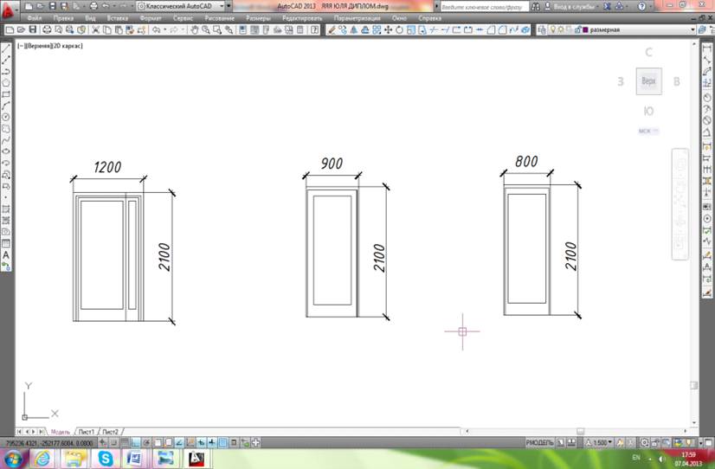Open the Help question mark toolbar icon
The height and width of the screenshot is (469, 715).
point(314,29)
